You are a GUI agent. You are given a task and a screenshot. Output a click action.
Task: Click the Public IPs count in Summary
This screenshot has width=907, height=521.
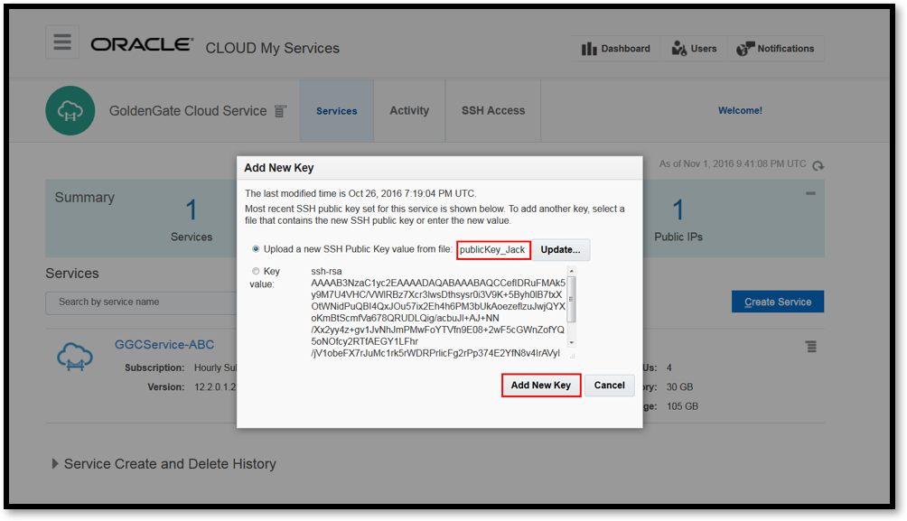pyautogui.click(x=678, y=209)
